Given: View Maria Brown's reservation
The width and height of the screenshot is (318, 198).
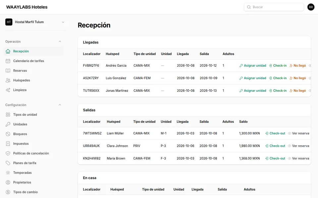Looking at the screenshot, I should (298, 158).
